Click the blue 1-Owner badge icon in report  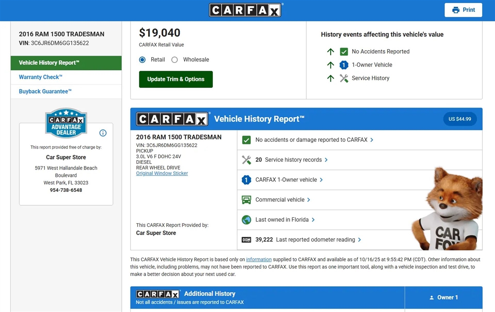click(x=246, y=180)
